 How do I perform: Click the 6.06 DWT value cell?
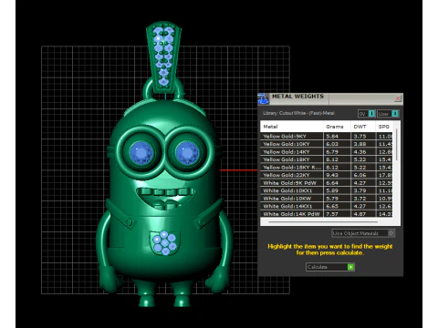363,175
